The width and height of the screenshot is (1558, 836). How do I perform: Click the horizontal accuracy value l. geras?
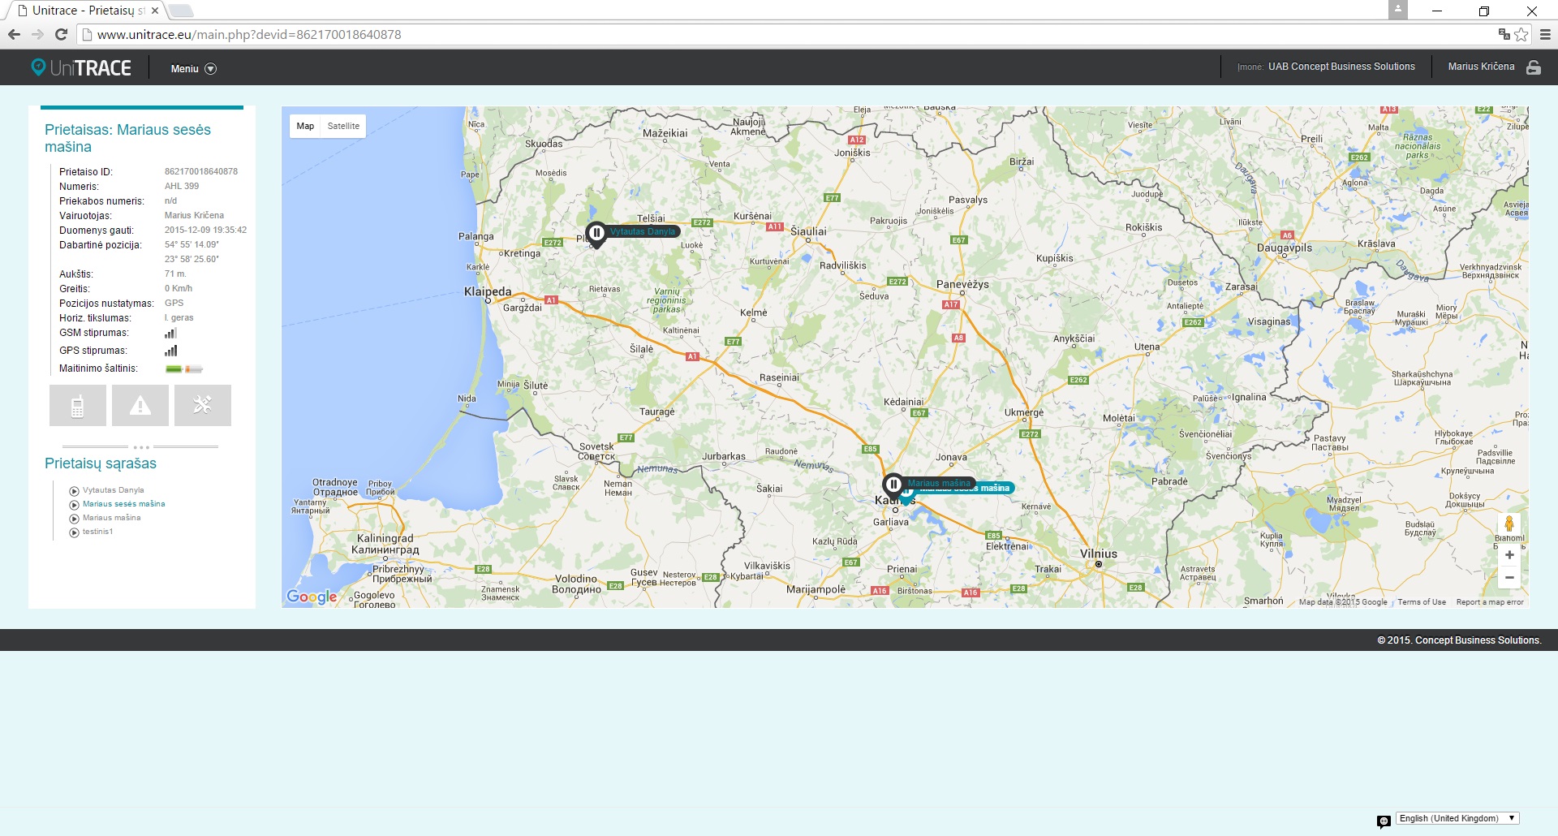point(179,317)
